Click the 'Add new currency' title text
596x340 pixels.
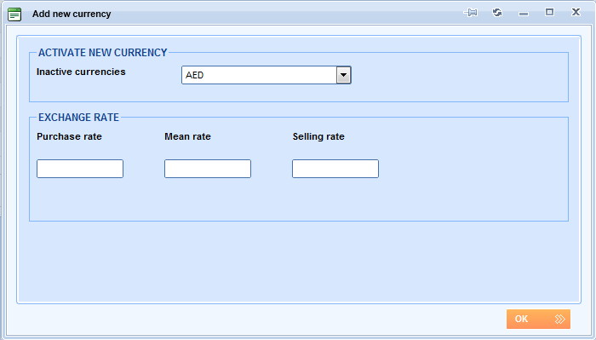point(72,14)
